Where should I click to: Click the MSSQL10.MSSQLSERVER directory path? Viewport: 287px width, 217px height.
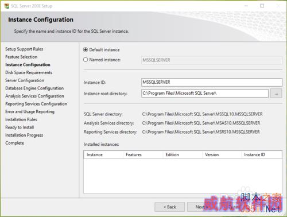point(202,114)
